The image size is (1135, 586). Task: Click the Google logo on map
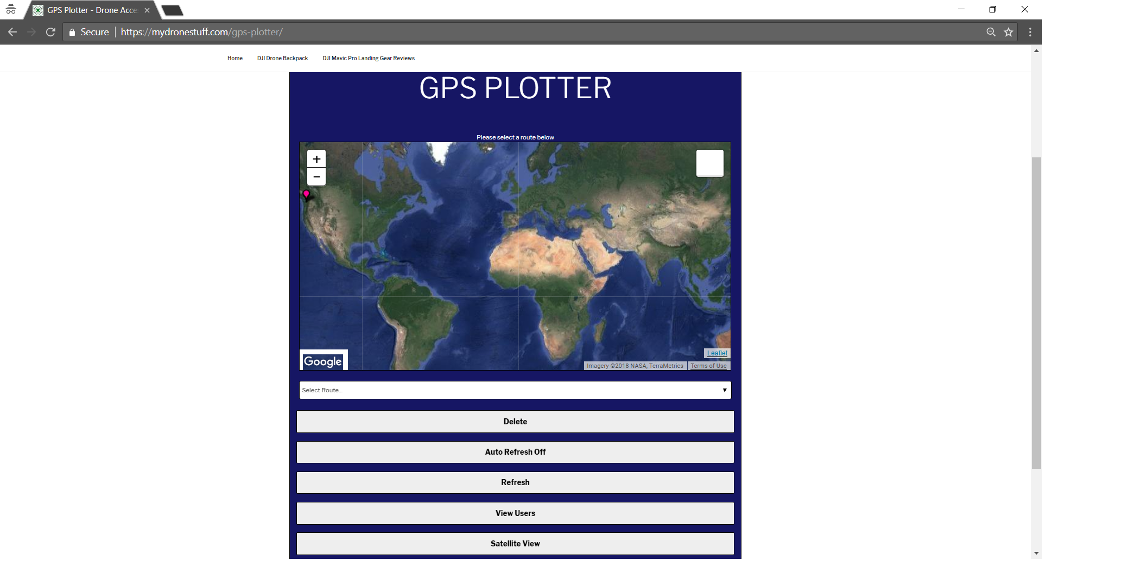(323, 361)
